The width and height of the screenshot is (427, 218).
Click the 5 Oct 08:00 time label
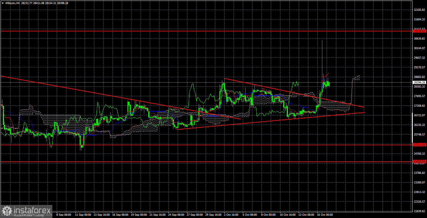click(250, 215)
